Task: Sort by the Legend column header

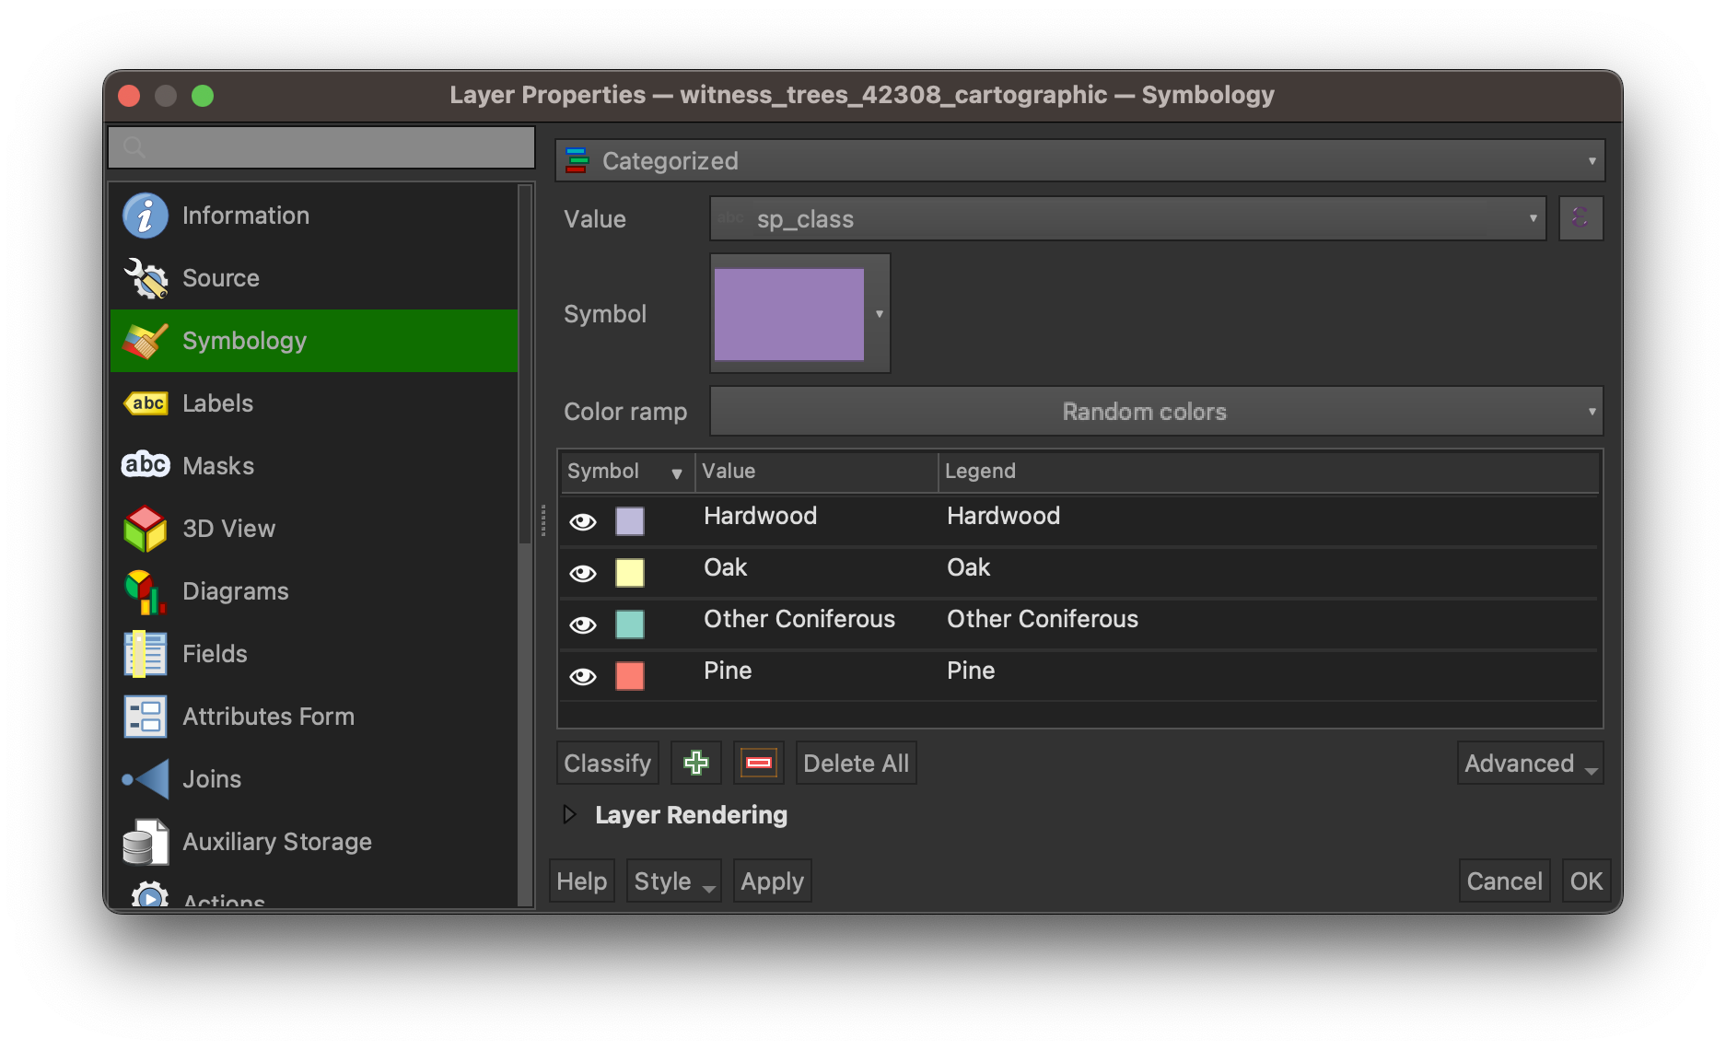Action: (x=1269, y=472)
